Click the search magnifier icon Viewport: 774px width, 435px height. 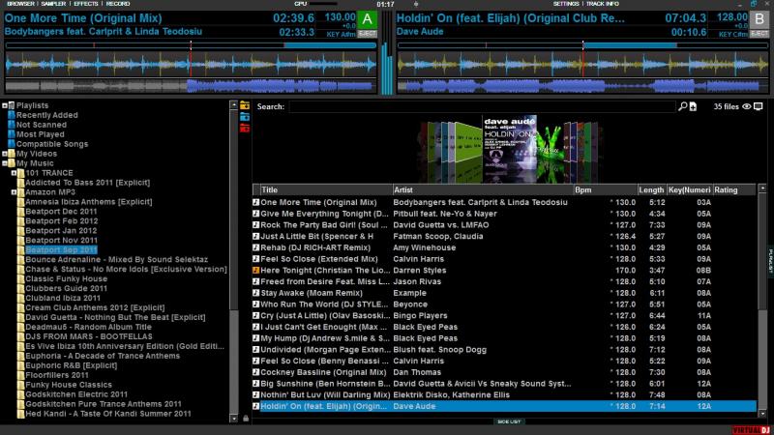point(682,106)
